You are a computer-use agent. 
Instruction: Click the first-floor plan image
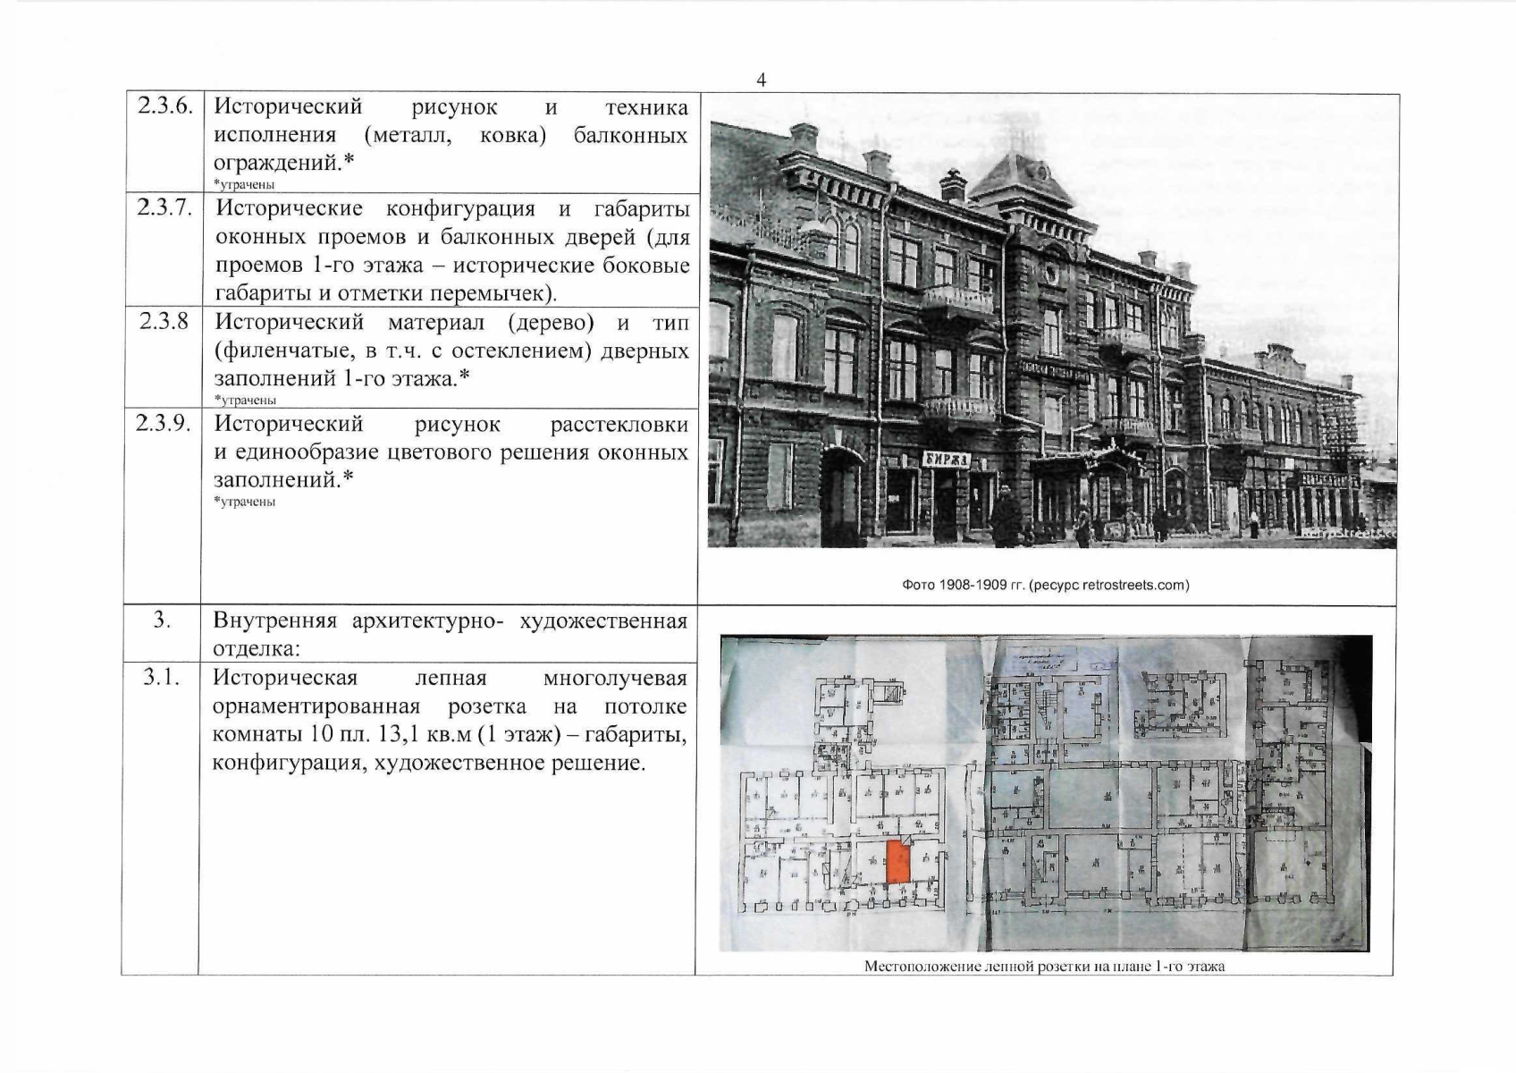1045,792
